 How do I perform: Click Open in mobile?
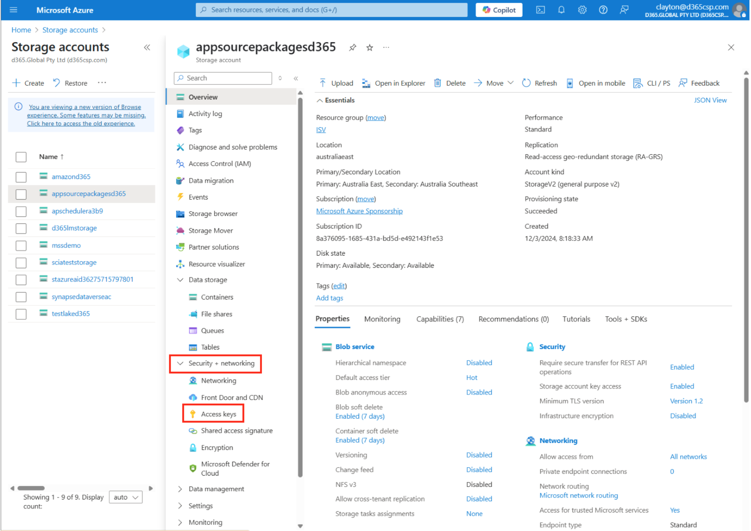point(595,83)
